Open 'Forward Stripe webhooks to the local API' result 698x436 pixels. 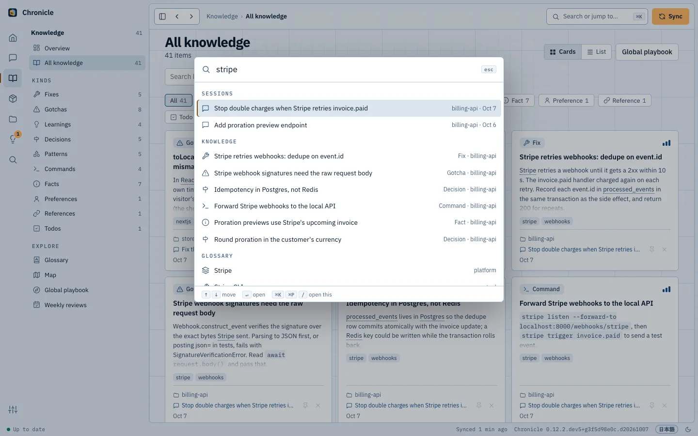point(349,206)
